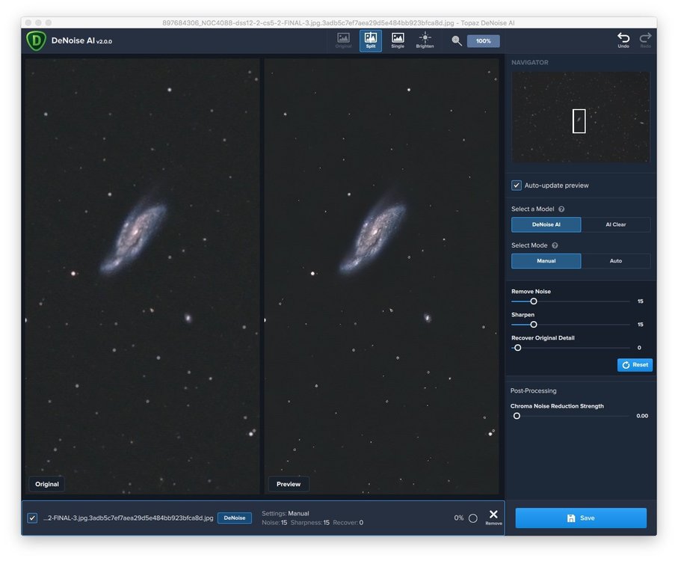Click the NAVIGATOR panel title
The image size is (678, 561).
[530, 62]
